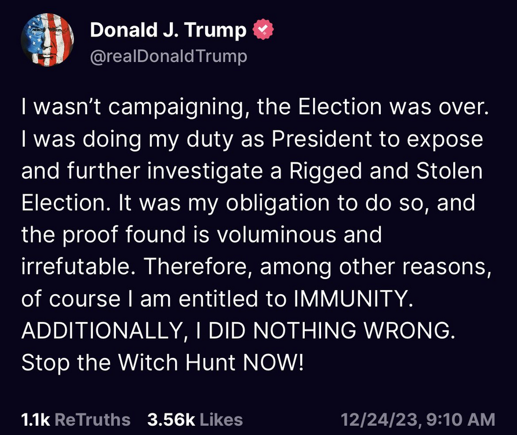Click the word ADDITIONALLY in the post

point(97,331)
